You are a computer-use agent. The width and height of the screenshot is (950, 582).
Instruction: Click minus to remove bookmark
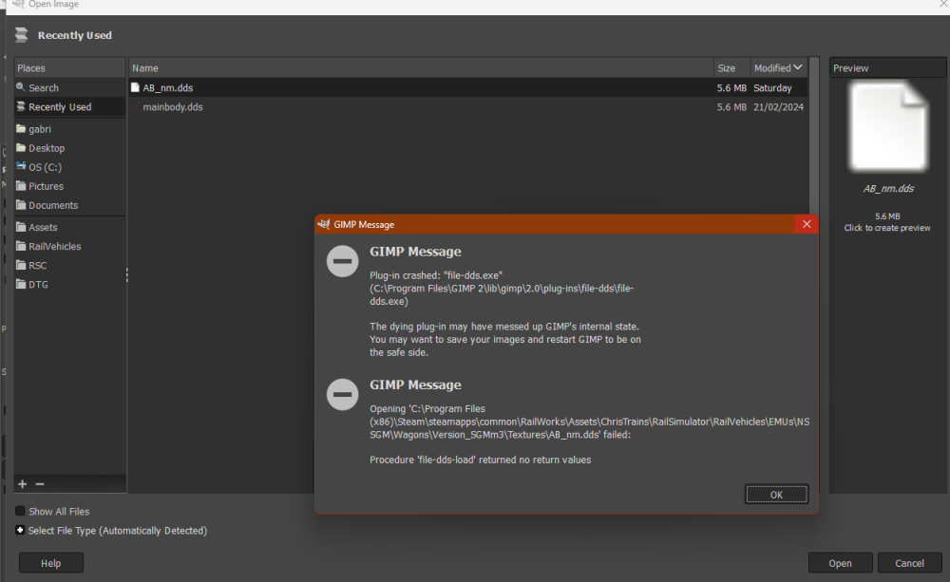click(40, 484)
